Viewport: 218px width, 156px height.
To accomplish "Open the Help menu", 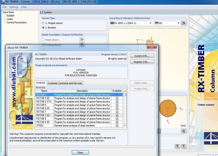I will coord(24,7).
